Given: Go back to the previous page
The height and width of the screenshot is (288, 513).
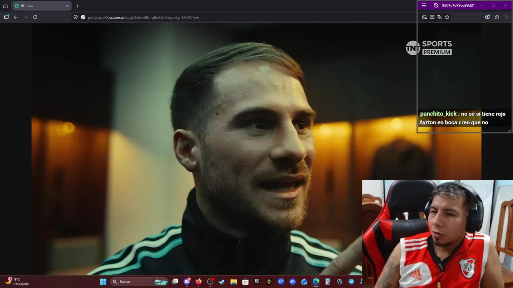Looking at the screenshot, I should pyautogui.click(x=16, y=17).
